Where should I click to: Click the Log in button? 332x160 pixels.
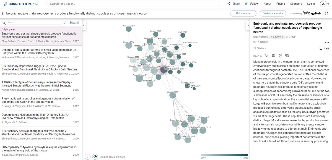[x=311, y=4]
